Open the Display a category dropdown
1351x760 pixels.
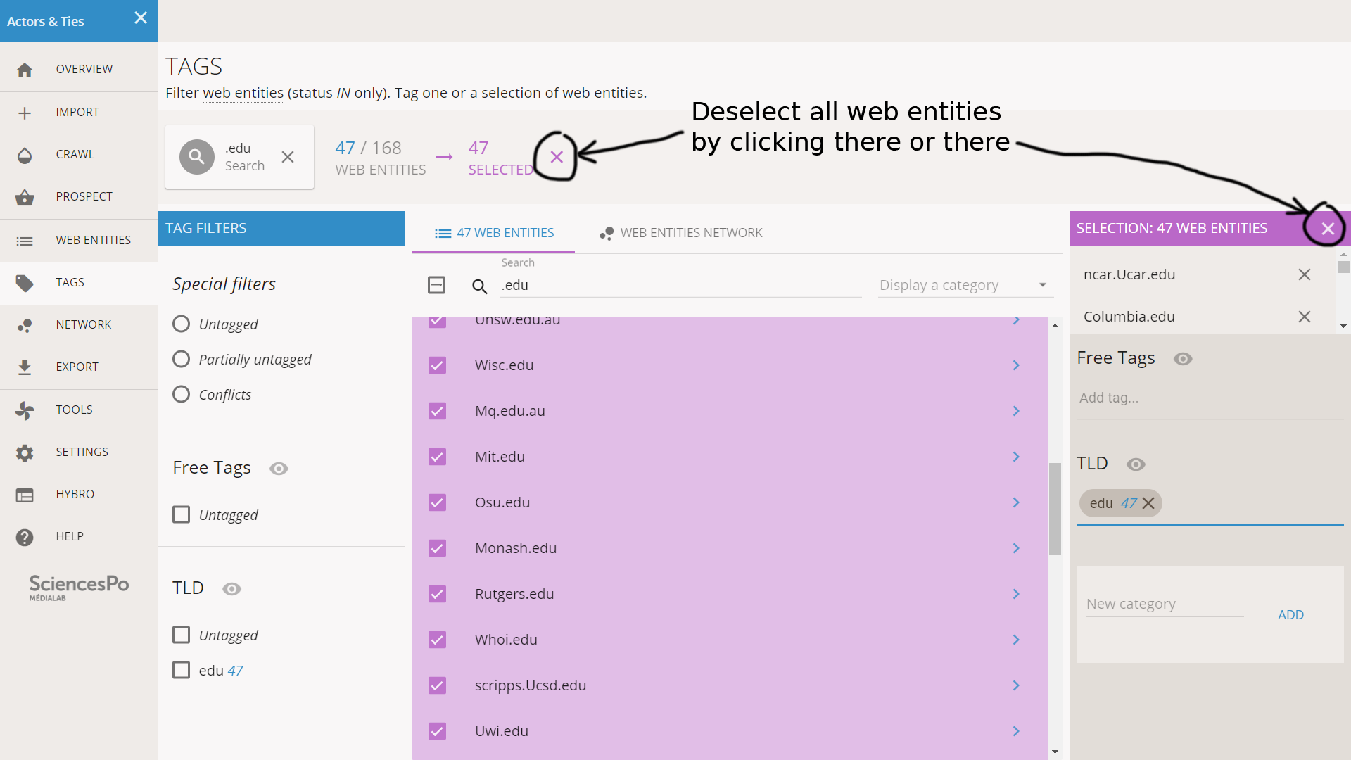coord(965,285)
